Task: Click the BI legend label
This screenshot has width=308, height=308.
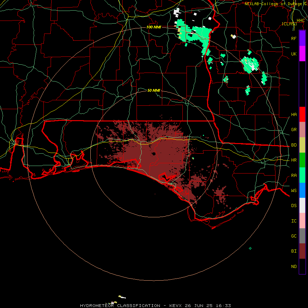Action: tap(294, 251)
